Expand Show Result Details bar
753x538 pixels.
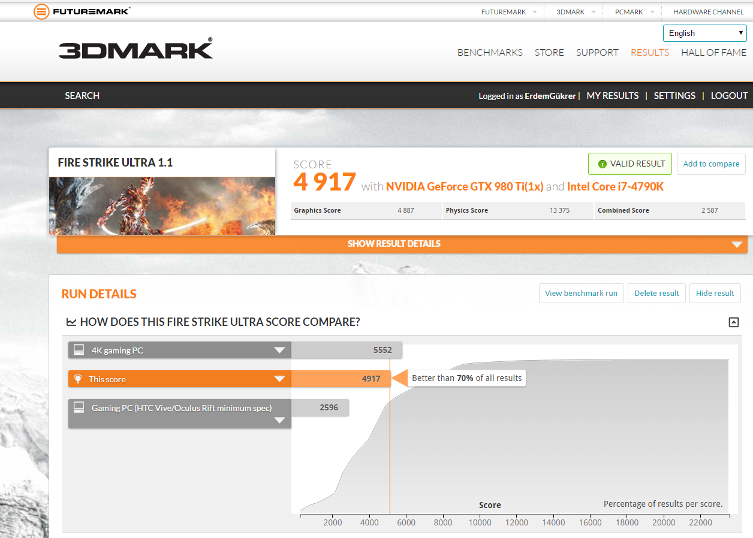tap(402, 244)
